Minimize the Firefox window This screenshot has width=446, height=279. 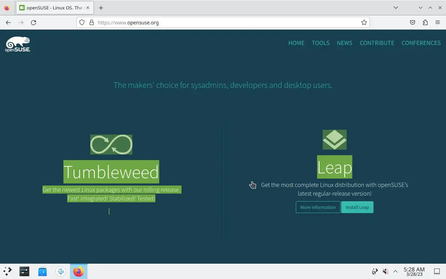(x=421, y=8)
